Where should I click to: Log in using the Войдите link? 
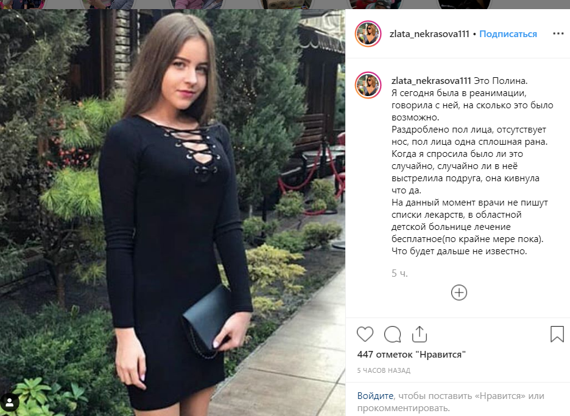(x=375, y=396)
